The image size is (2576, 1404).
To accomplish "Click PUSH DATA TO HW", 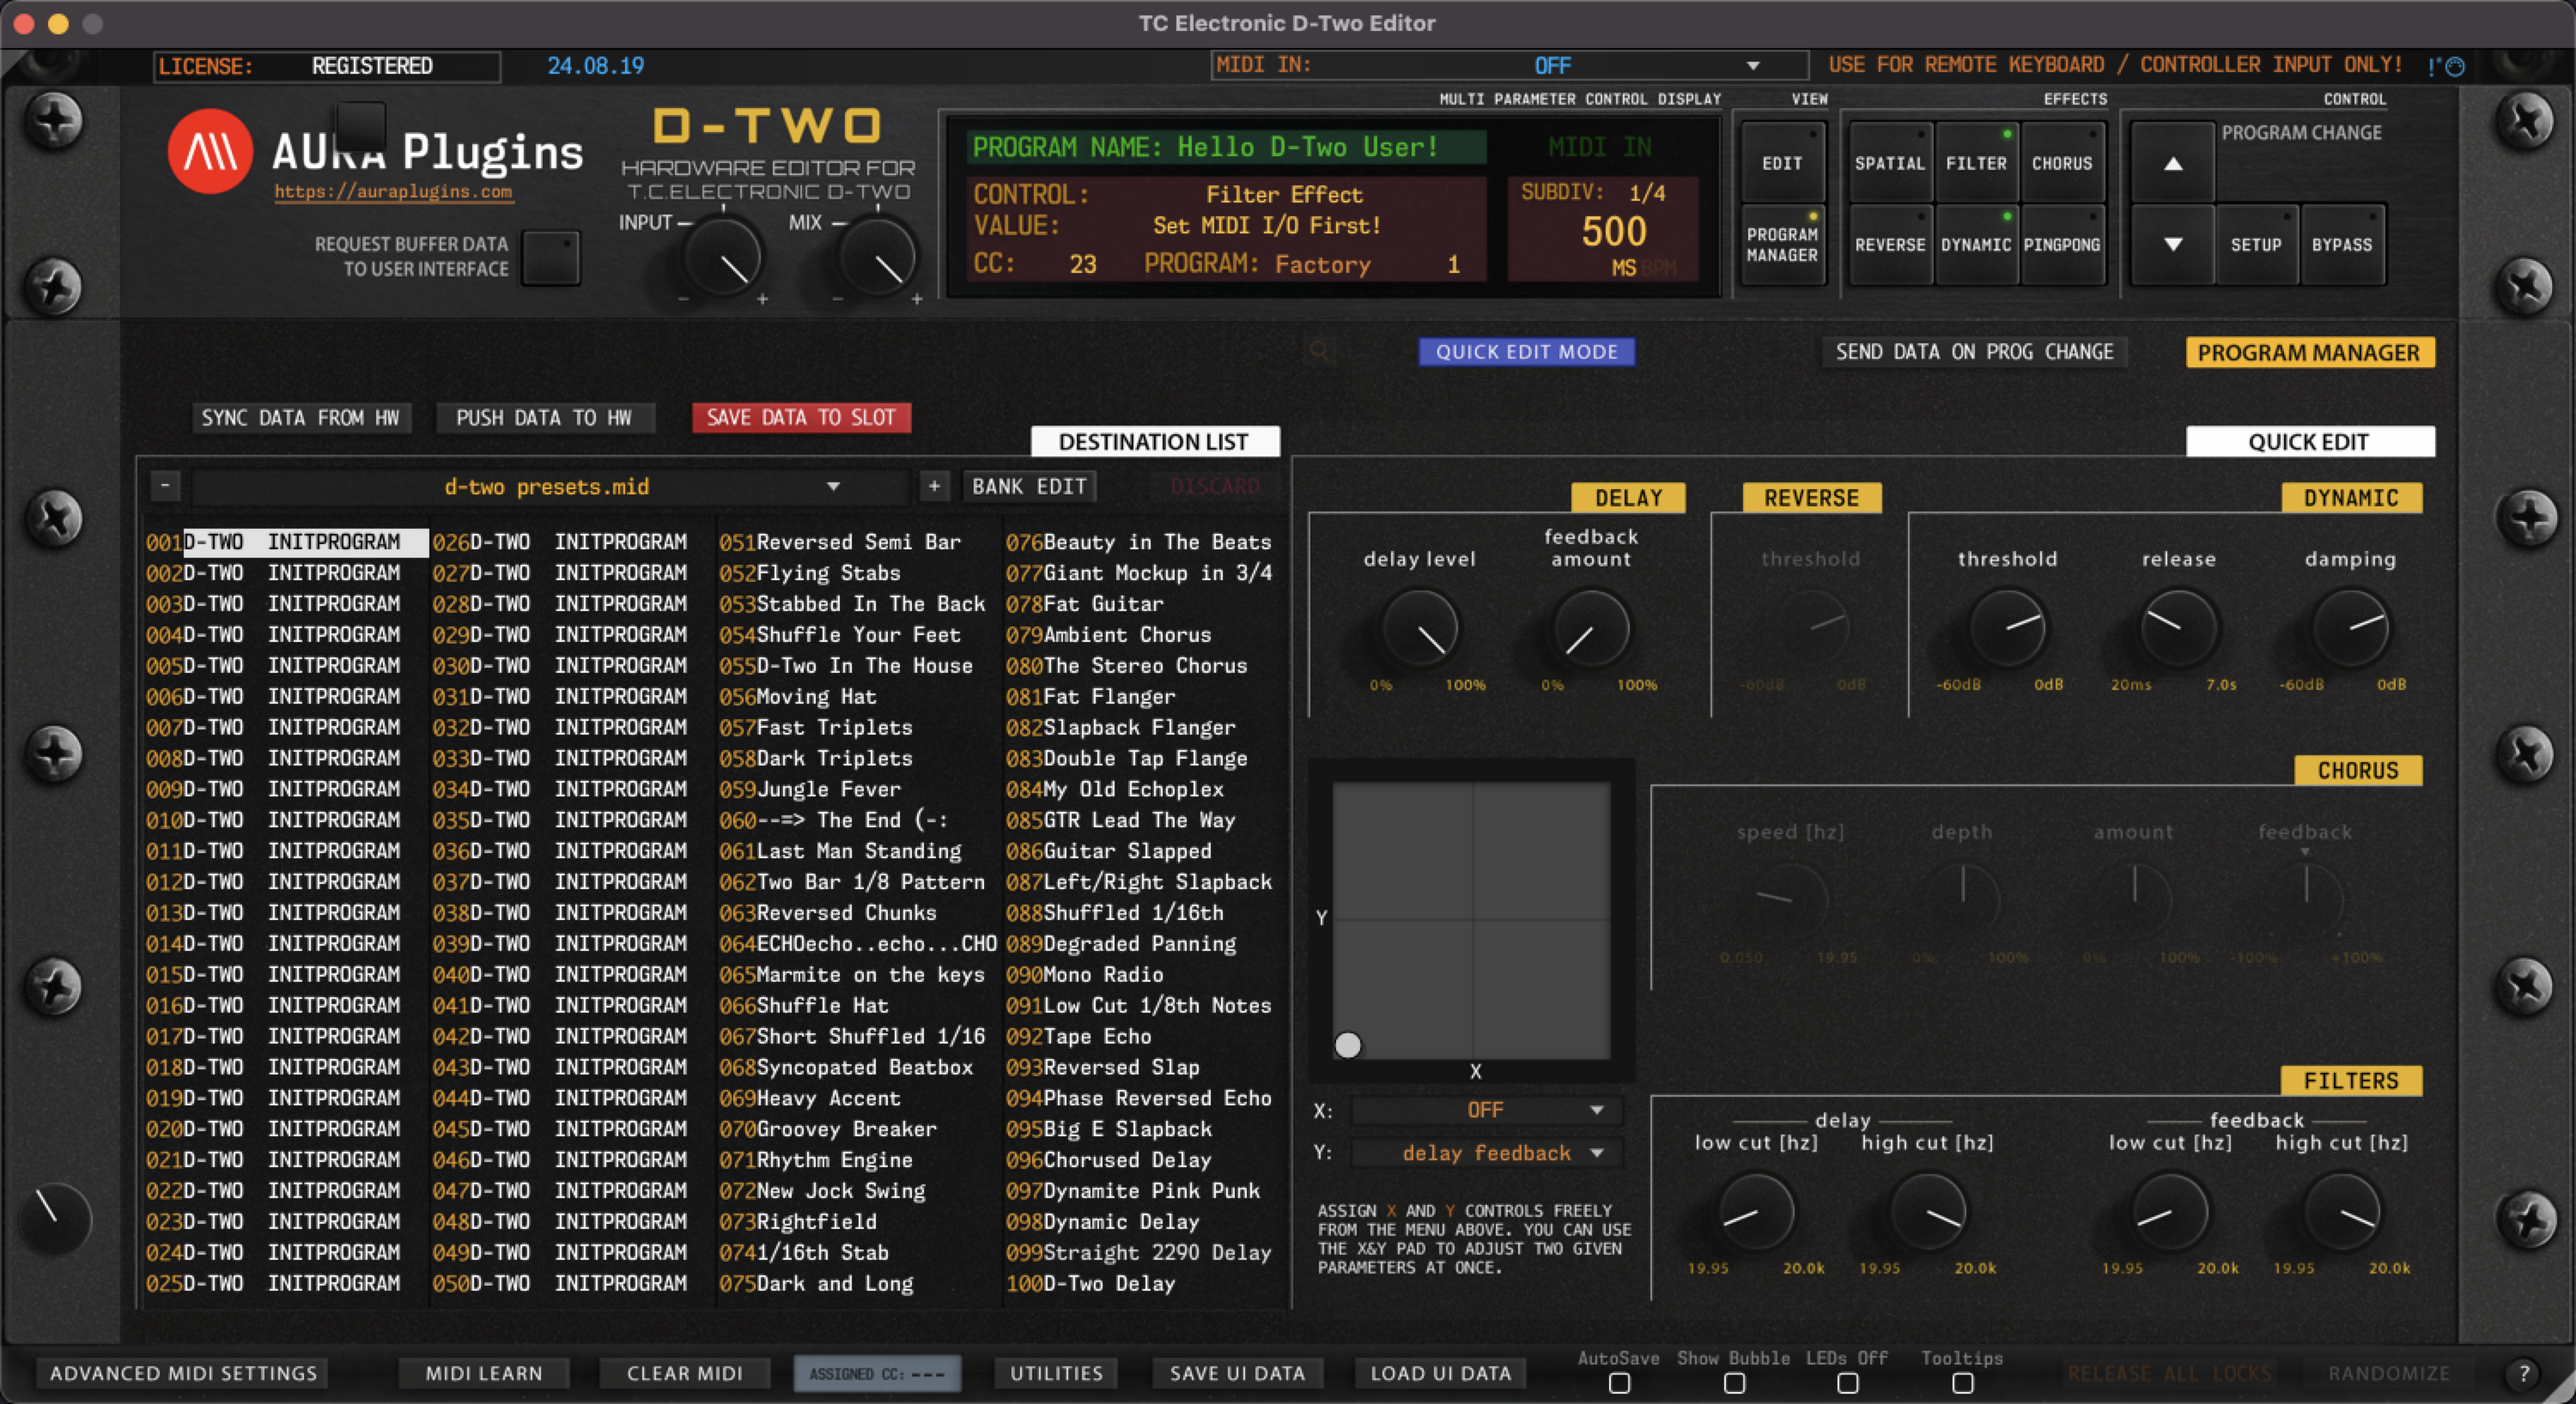I will [x=544, y=418].
